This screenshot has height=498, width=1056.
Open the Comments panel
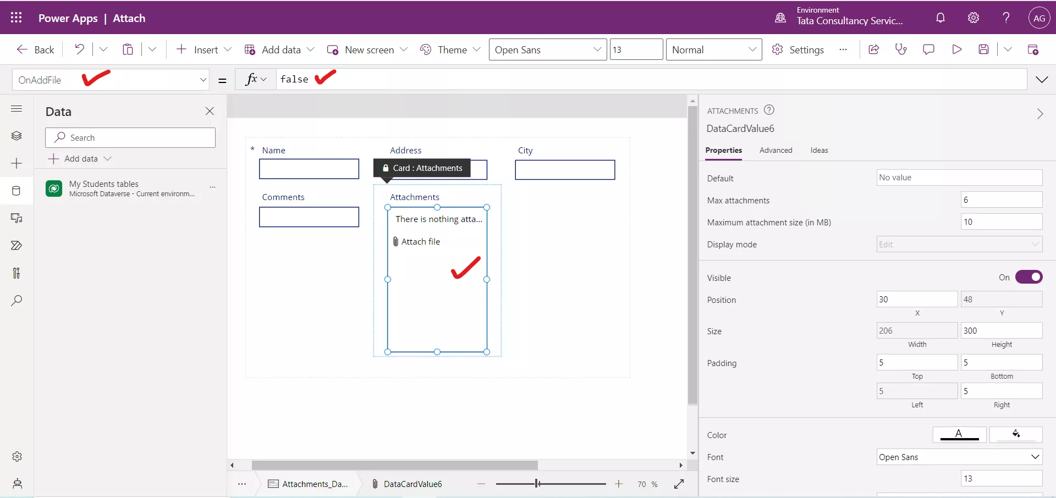[x=929, y=49]
